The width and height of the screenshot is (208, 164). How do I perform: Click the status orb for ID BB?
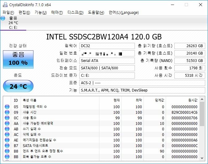(7, 157)
